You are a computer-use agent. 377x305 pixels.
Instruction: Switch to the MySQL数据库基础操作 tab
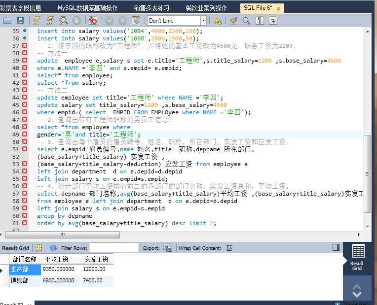(x=87, y=8)
